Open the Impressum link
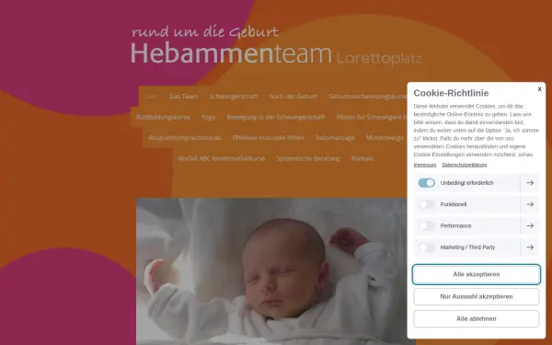 coord(424,165)
